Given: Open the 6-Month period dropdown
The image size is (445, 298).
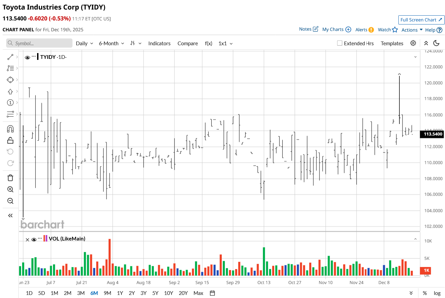Looking at the screenshot, I should (x=112, y=44).
